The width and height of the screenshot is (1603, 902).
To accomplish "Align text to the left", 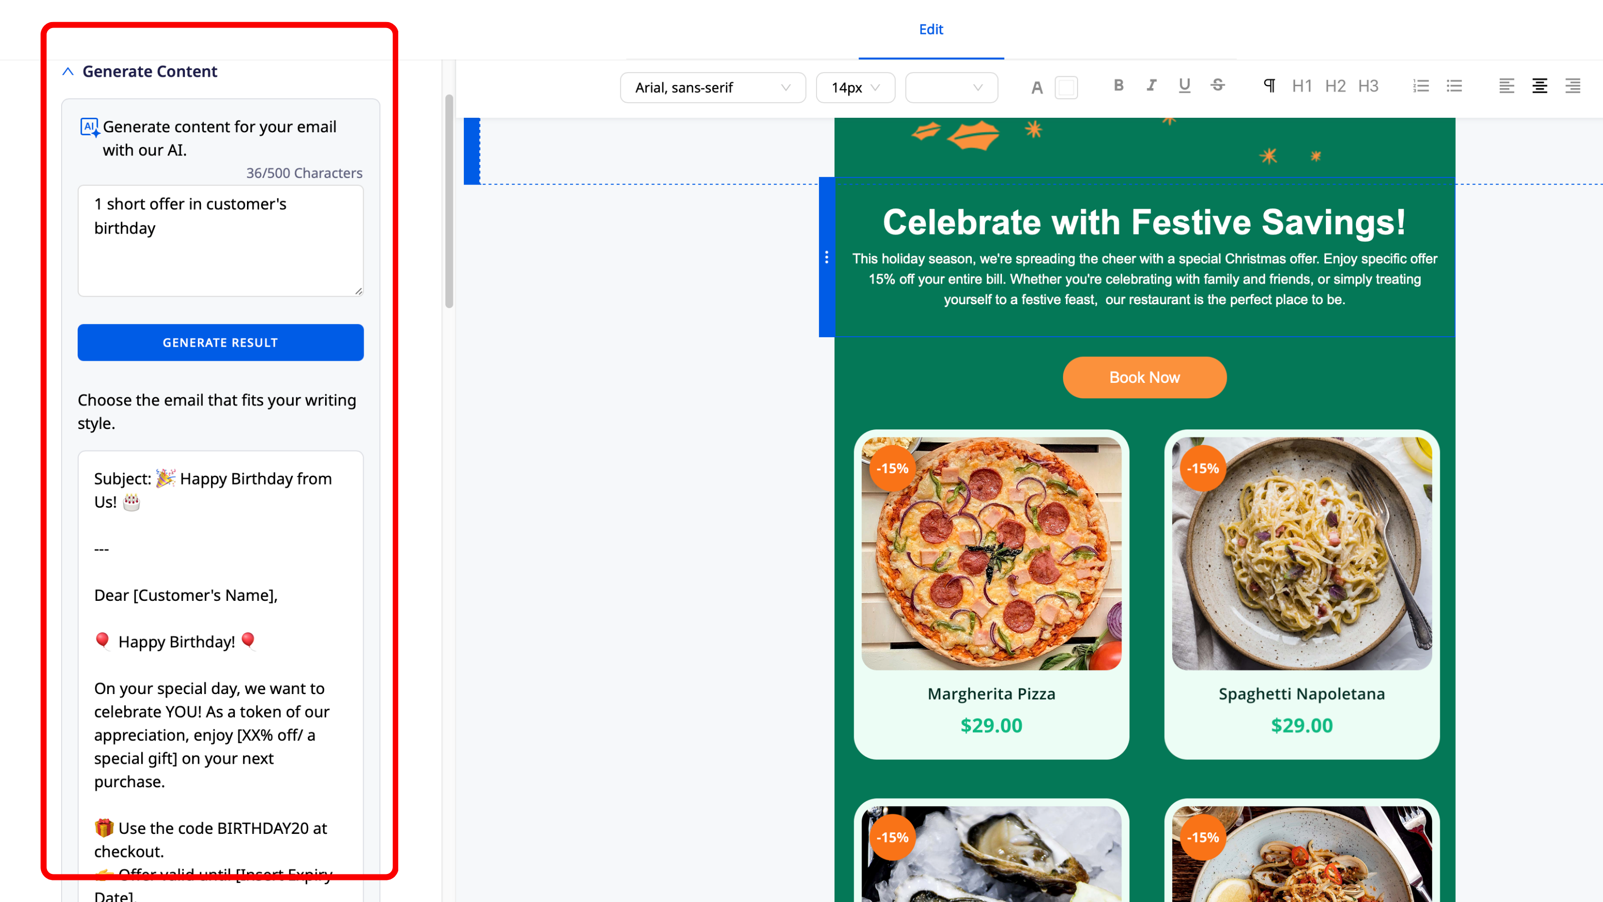I will click(1506, 86).
